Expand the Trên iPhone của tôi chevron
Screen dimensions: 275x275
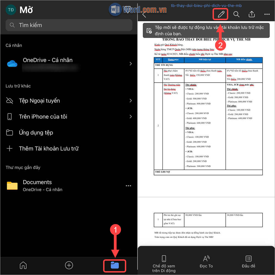pos(131,117)
